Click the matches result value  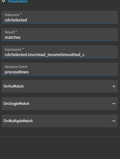tap(13, 37)
